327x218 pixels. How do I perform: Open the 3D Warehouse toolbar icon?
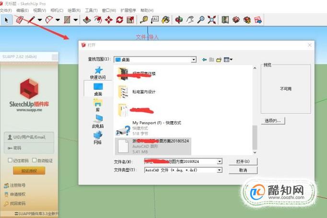(x=236, y=20)
